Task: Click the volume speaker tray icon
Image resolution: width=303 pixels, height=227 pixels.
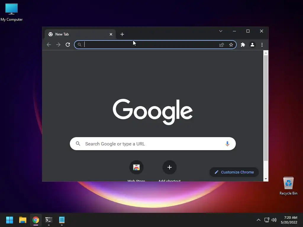Action: click(274, 220)
